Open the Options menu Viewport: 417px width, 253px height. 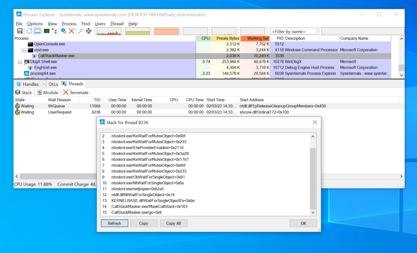pos(35,24)
